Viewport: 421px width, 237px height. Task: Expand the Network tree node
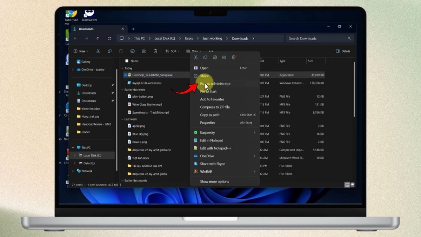click(73, 171)
